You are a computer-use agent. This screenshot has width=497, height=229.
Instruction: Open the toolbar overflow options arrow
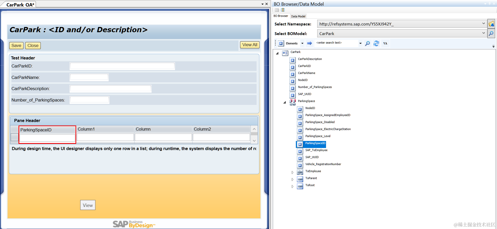pos(493,46)
